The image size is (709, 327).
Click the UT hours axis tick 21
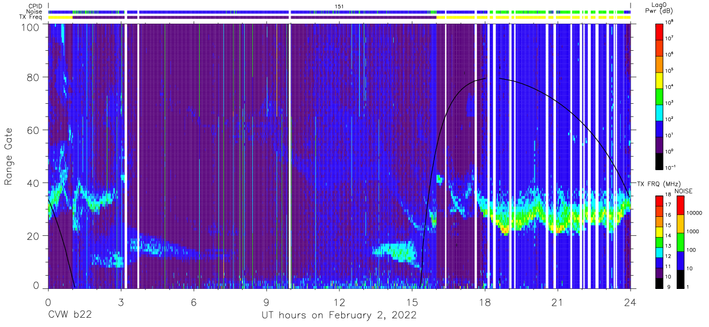557,301
